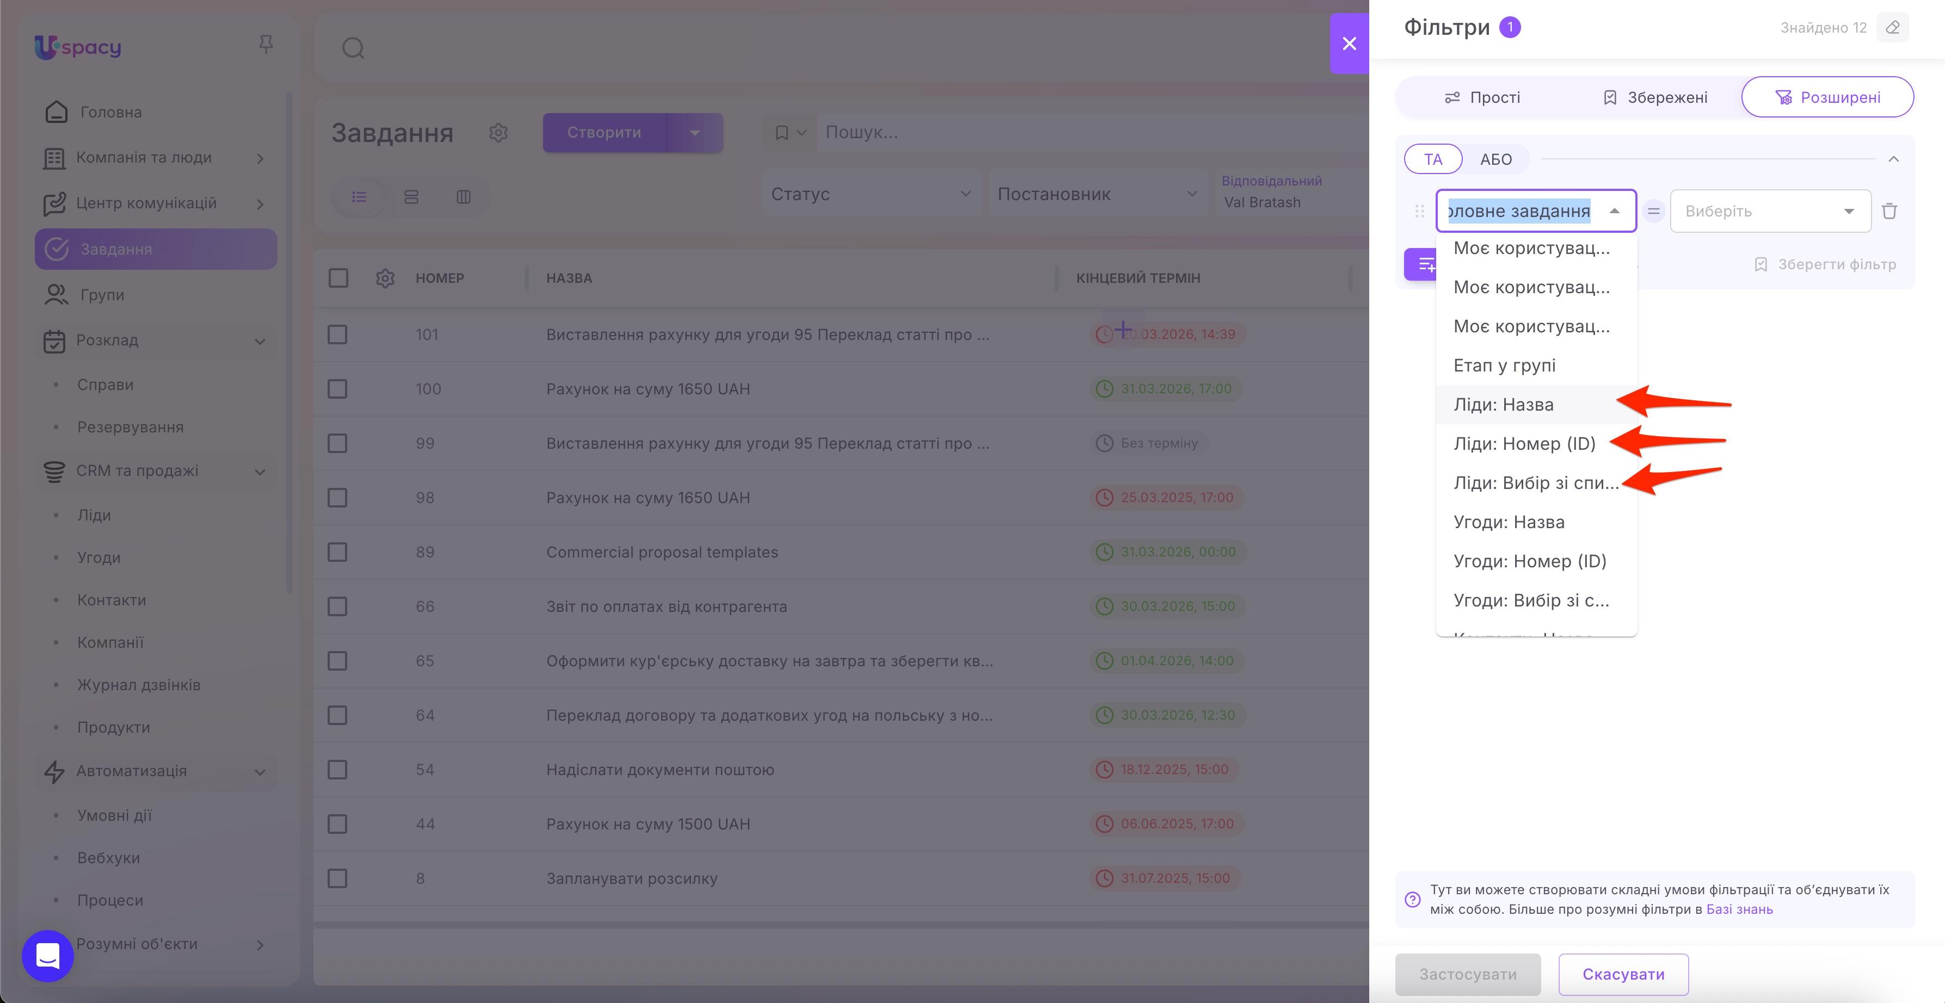This screenshot has height=1003, width=1945.
Task: Click the trash icon to delete filter condition
Action: [1889, 212]
